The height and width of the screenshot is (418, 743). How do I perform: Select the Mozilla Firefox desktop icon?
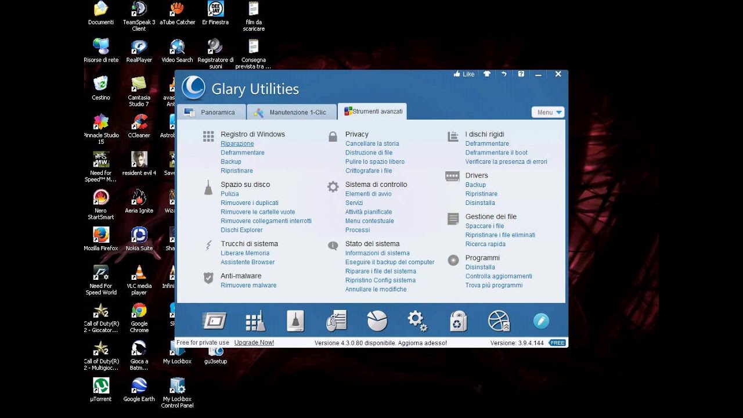pyautogui.click(x=101, y=239)
